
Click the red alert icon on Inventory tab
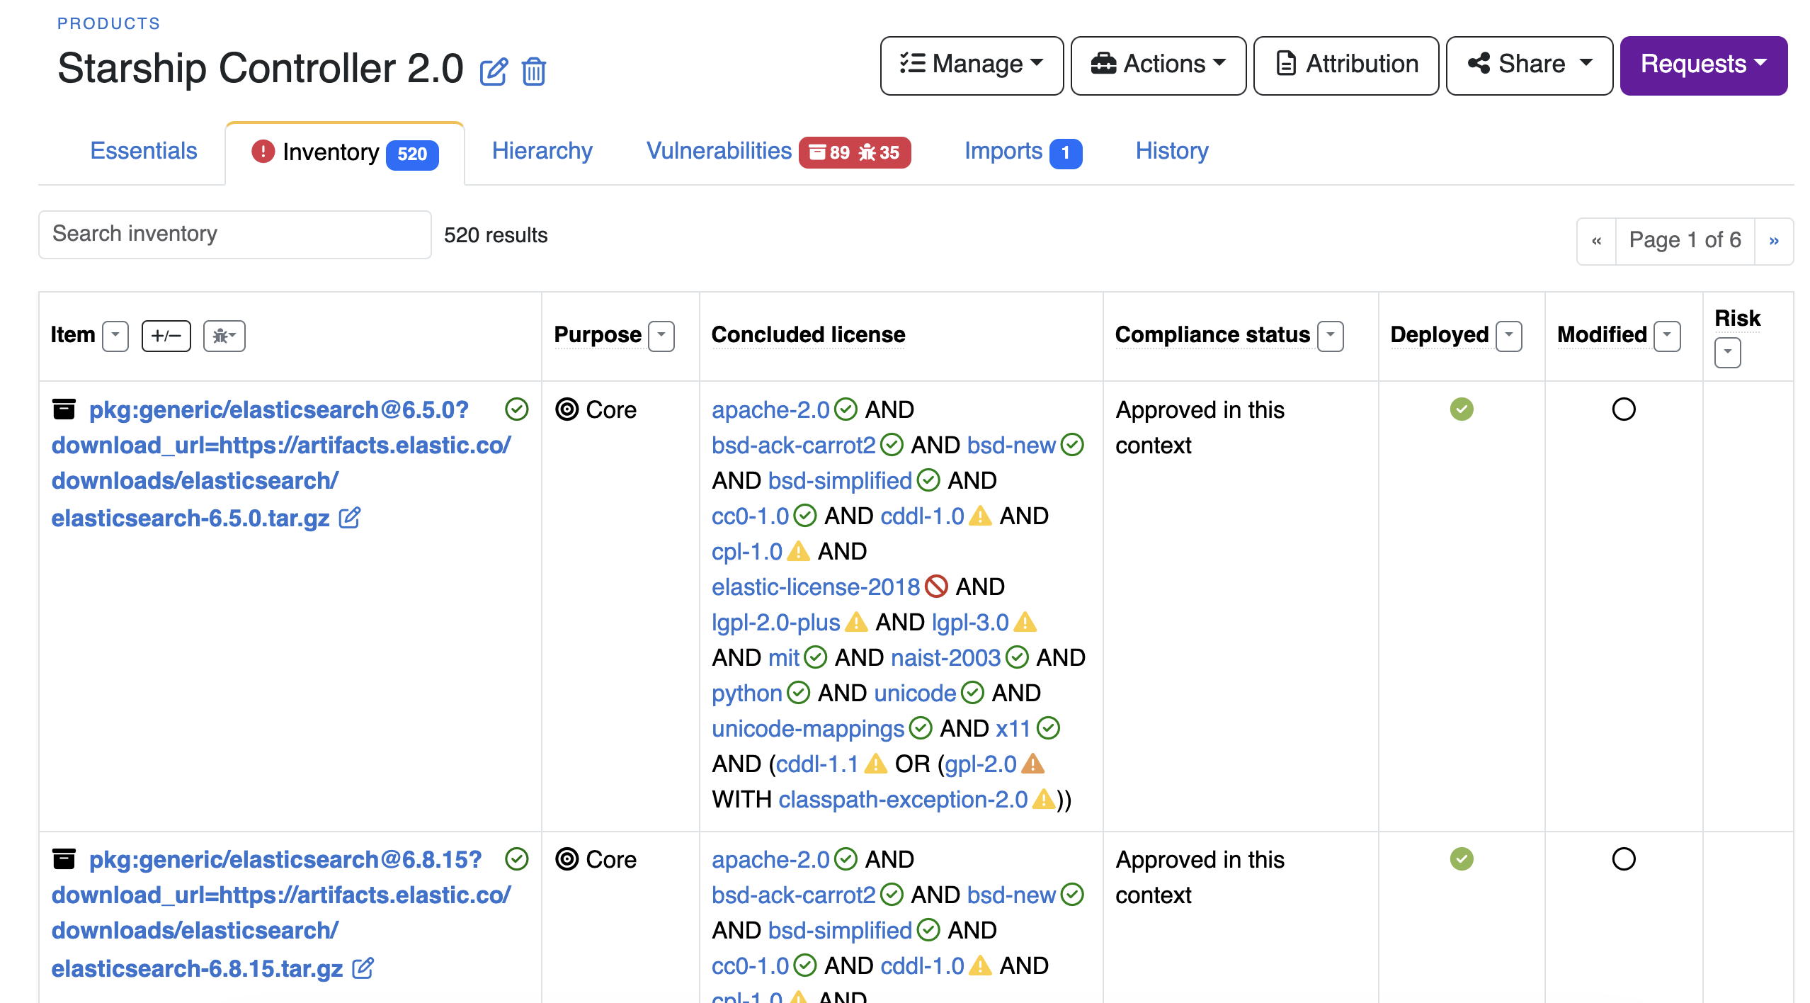263,151
